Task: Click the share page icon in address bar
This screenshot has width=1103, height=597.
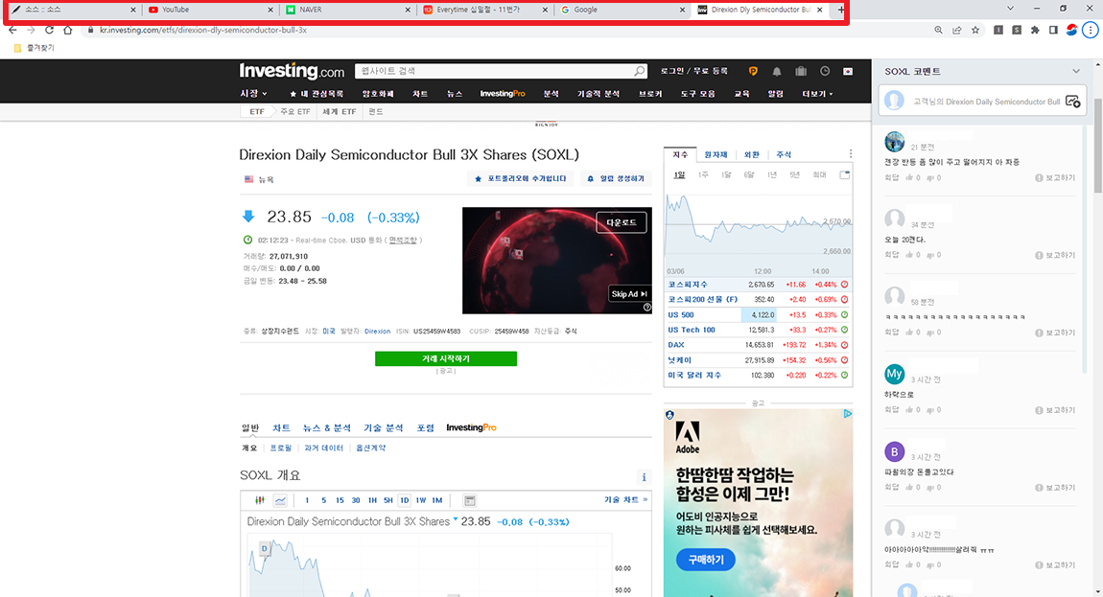Action: [956, 31]
